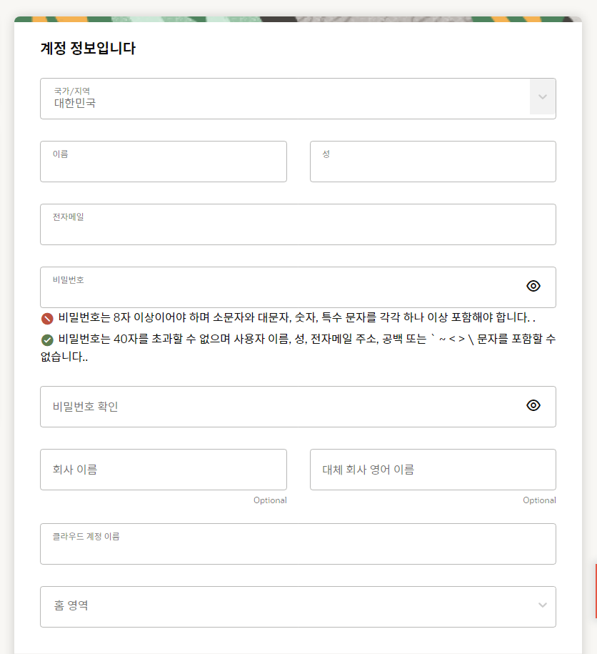Click the 계정 정보입니다 heading

88,48
